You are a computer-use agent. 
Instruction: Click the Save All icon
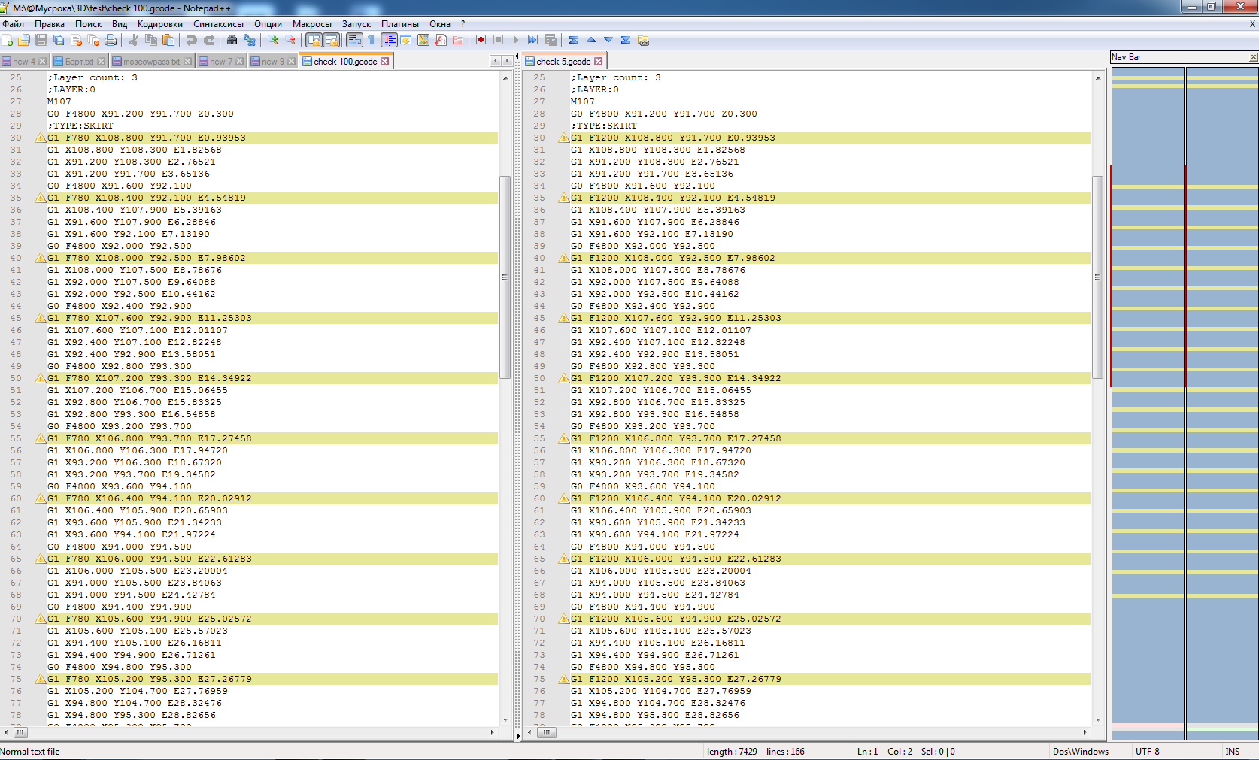[59, 41]
